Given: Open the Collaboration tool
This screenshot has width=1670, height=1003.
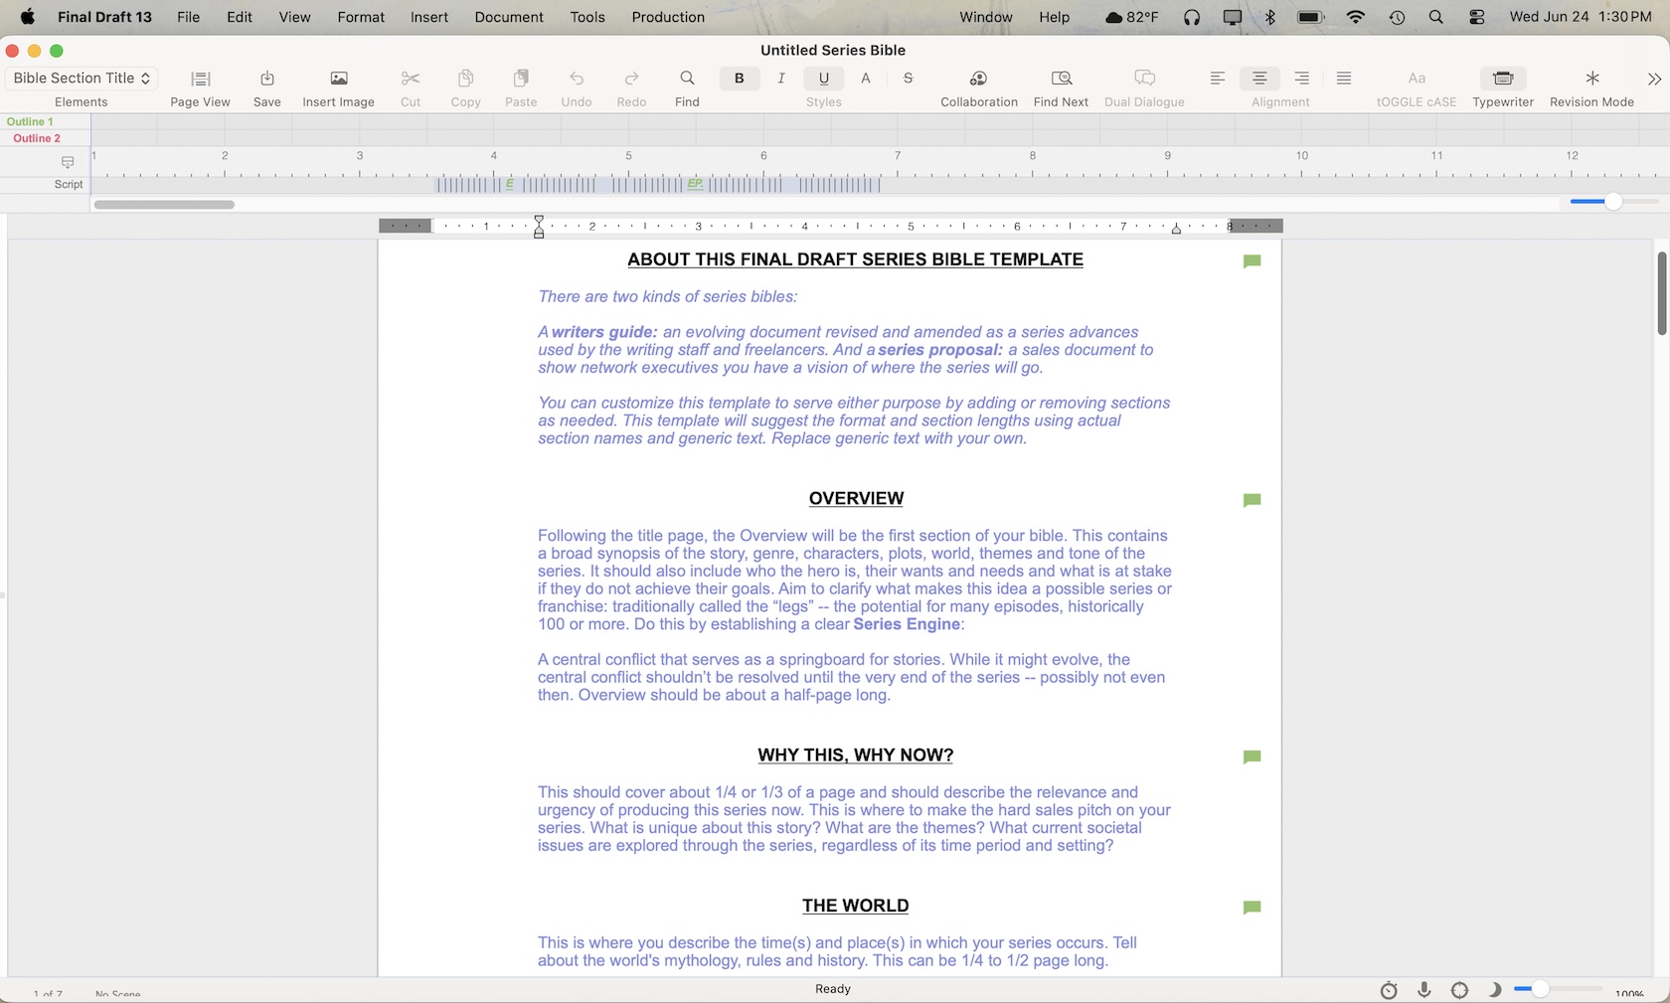Looking at the screenshot, I should (979, 87).
